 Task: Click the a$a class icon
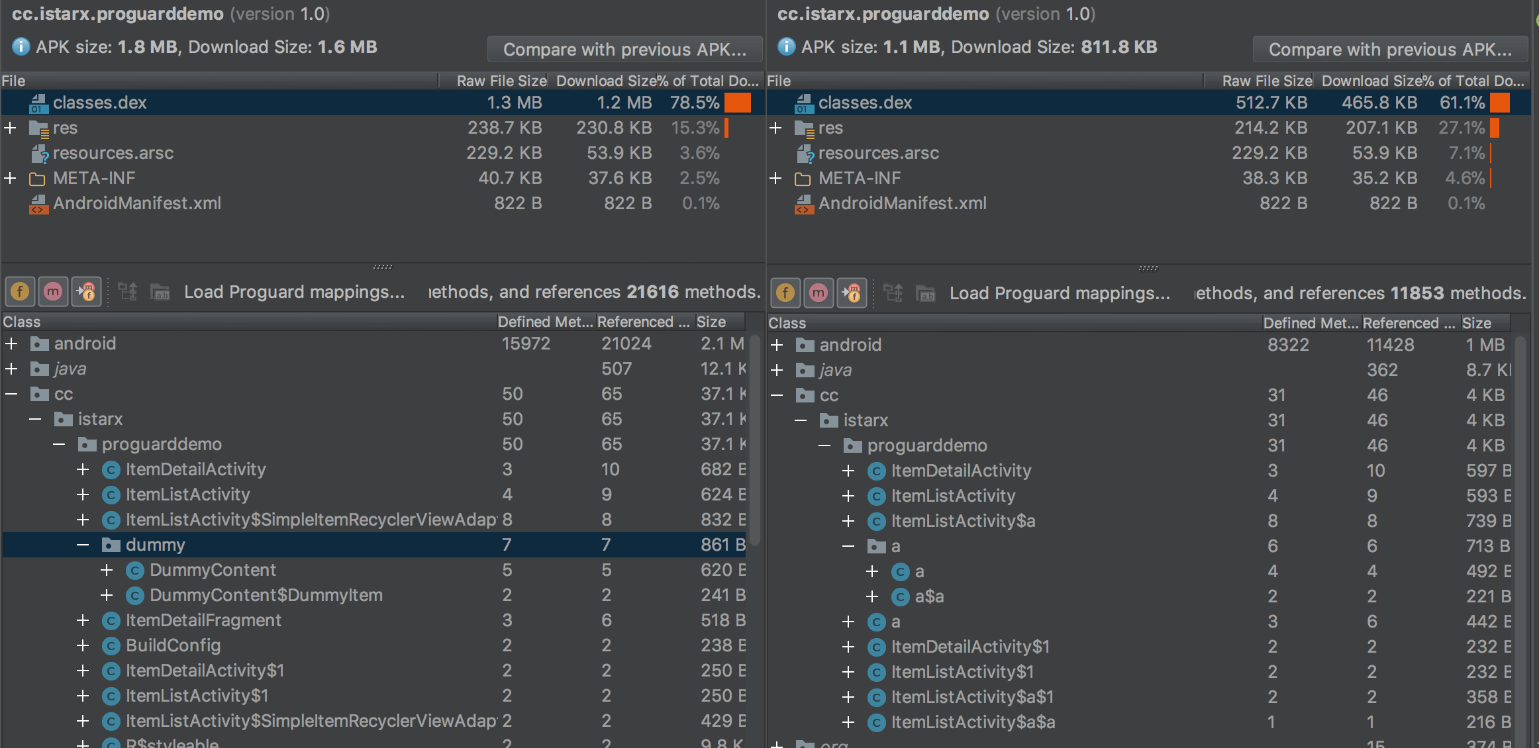click(900, 597)
